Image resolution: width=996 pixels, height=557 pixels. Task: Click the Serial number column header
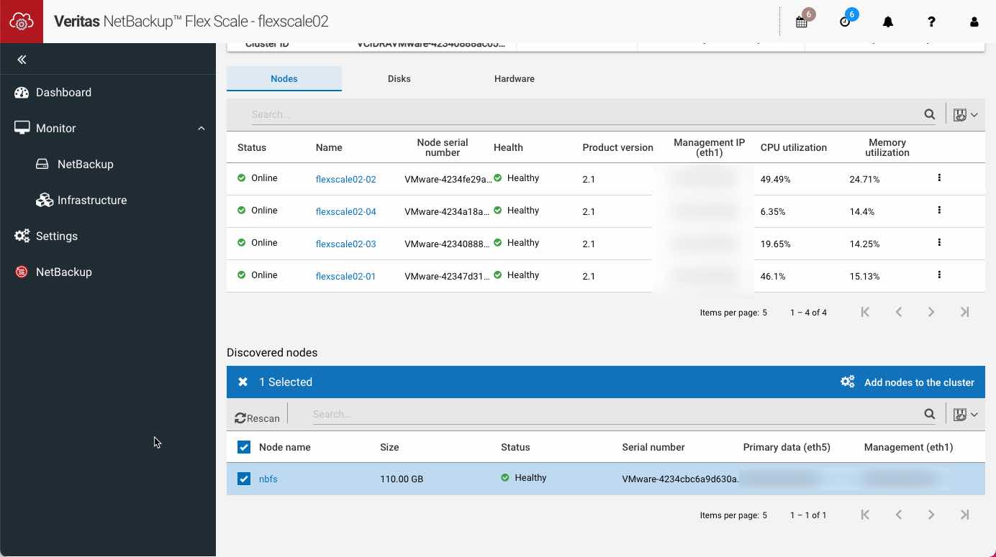[x=653, y=447]
